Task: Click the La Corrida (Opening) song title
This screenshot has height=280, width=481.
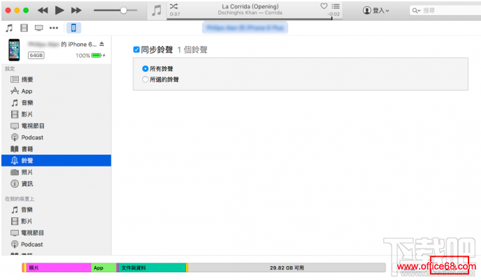Action: click(x=250, y=6)
